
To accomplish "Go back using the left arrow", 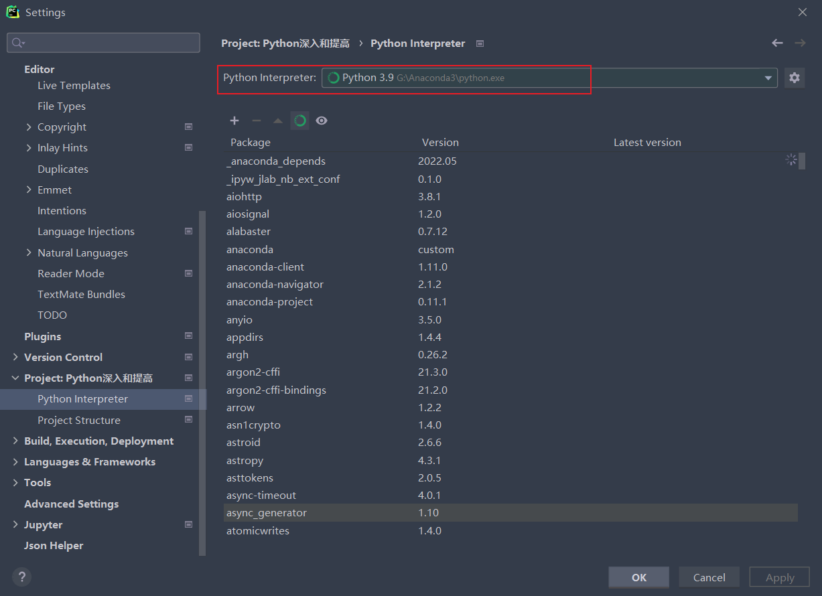I will (x=777, y=43).
